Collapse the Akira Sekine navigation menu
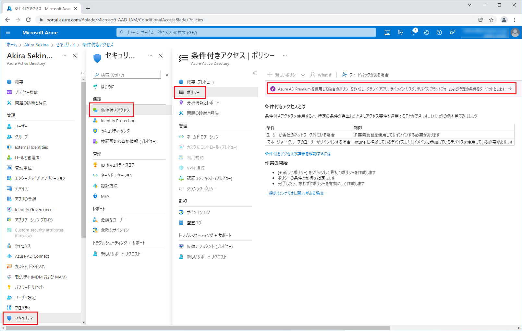Screen dimensions: 522x331 click(x=82, y=73)
